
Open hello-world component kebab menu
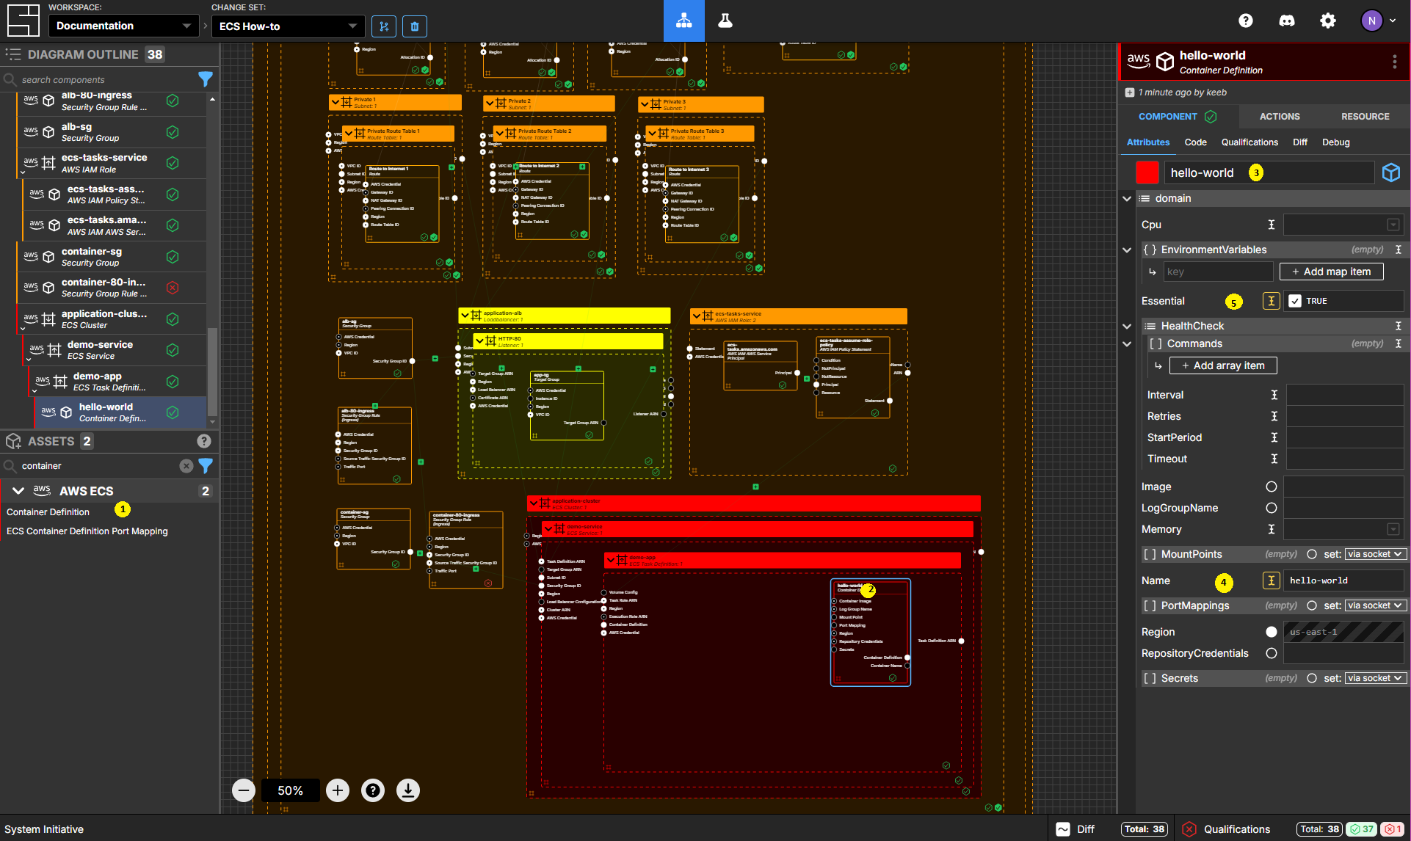tap(1395, 62)
